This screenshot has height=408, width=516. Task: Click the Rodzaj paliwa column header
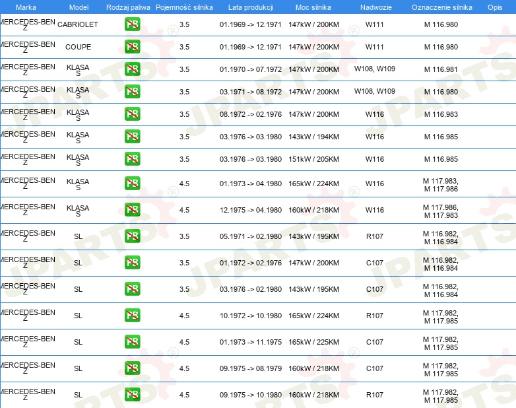tap(128, 7)
